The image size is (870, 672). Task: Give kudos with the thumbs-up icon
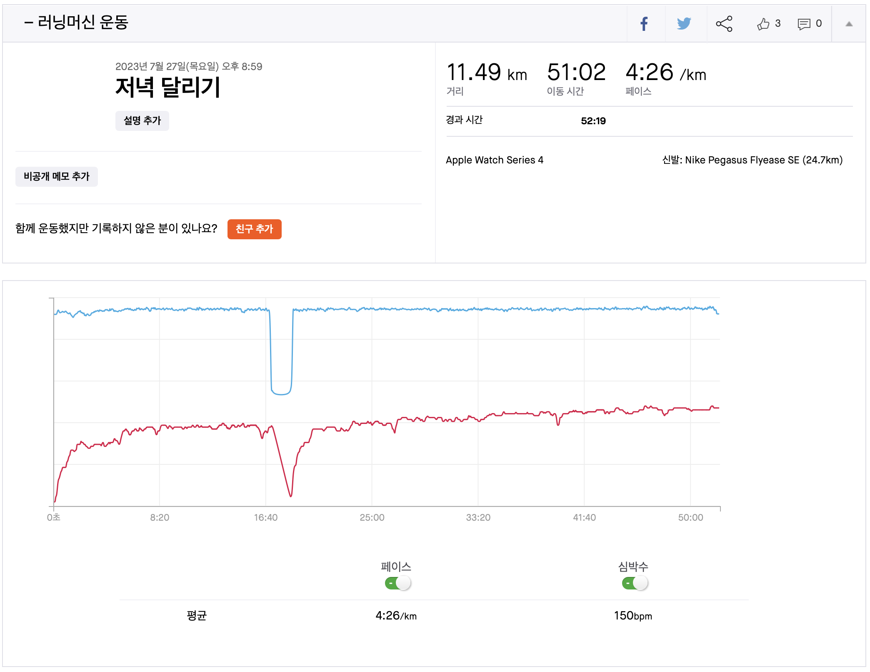[763, 24]
